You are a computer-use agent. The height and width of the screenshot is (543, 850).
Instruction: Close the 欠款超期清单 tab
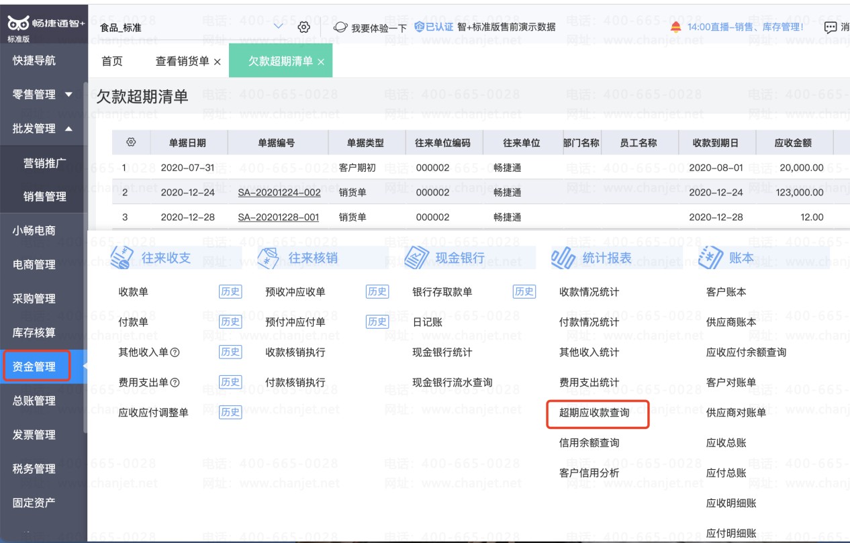[x=321, y=62]
